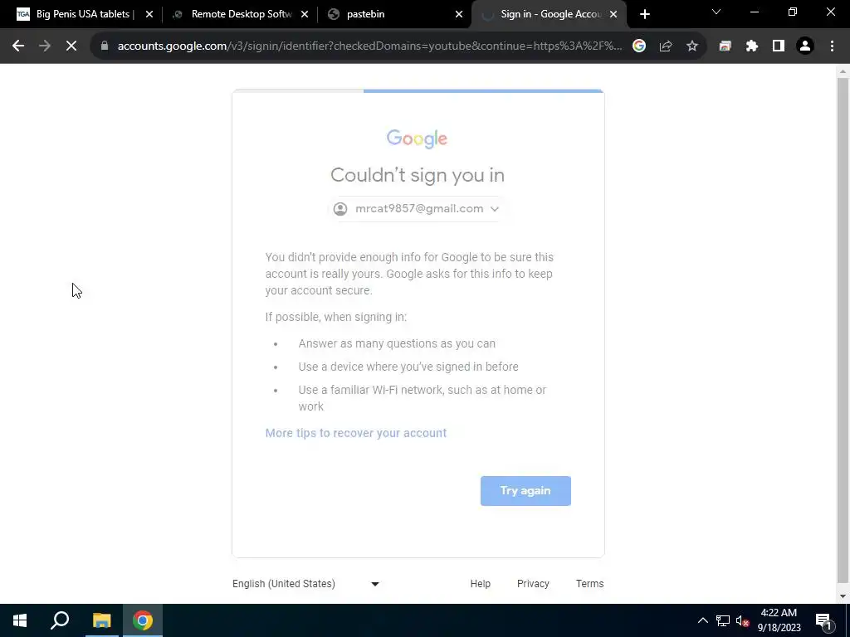This screenshot has height=637, width=850.
Task: Open the notification center icon
Action: point(823,620)
